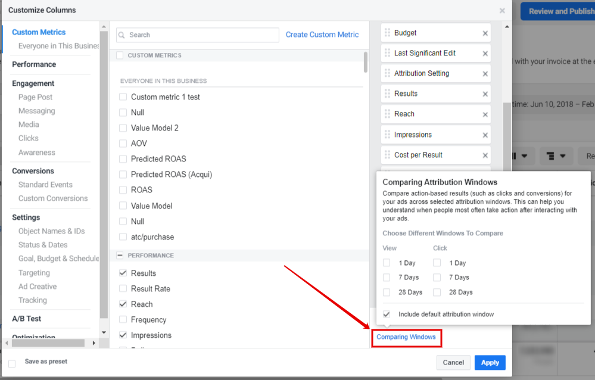Open the breakdown dropdown behind the dialog
This screenshot has width=595, height=380.
pos(555,155)
